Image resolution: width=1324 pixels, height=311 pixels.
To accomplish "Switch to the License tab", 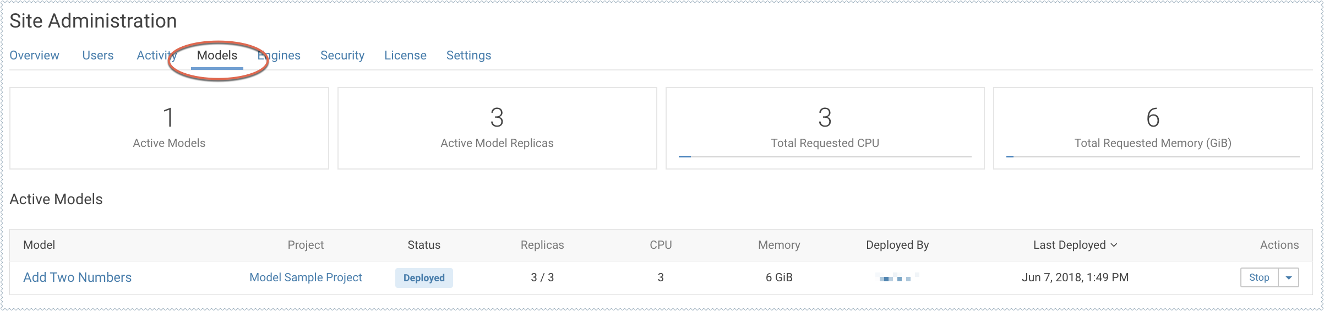I will coord(405,55).
